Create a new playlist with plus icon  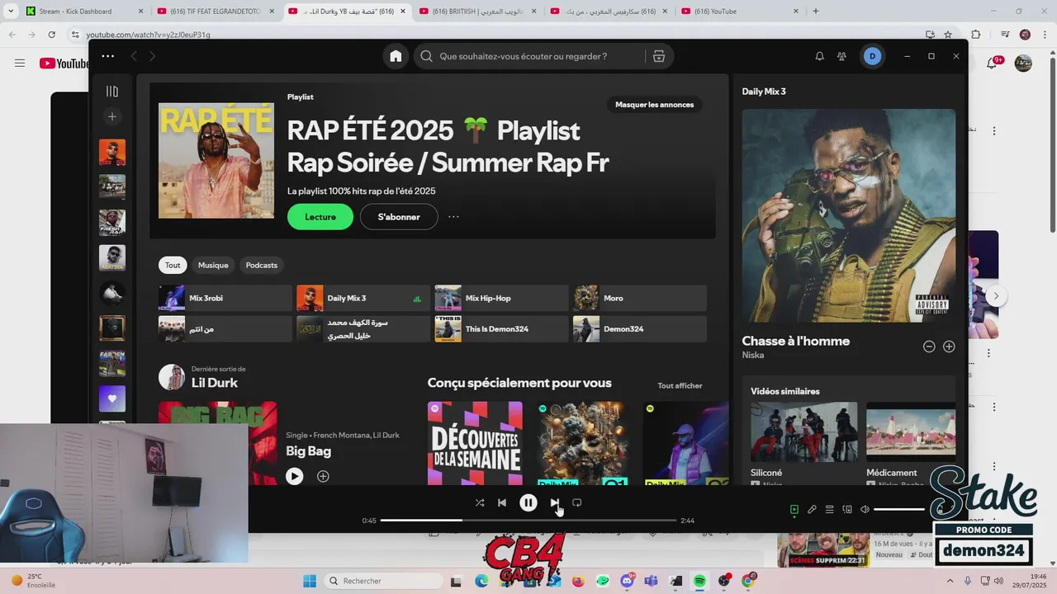click(112, 116)
